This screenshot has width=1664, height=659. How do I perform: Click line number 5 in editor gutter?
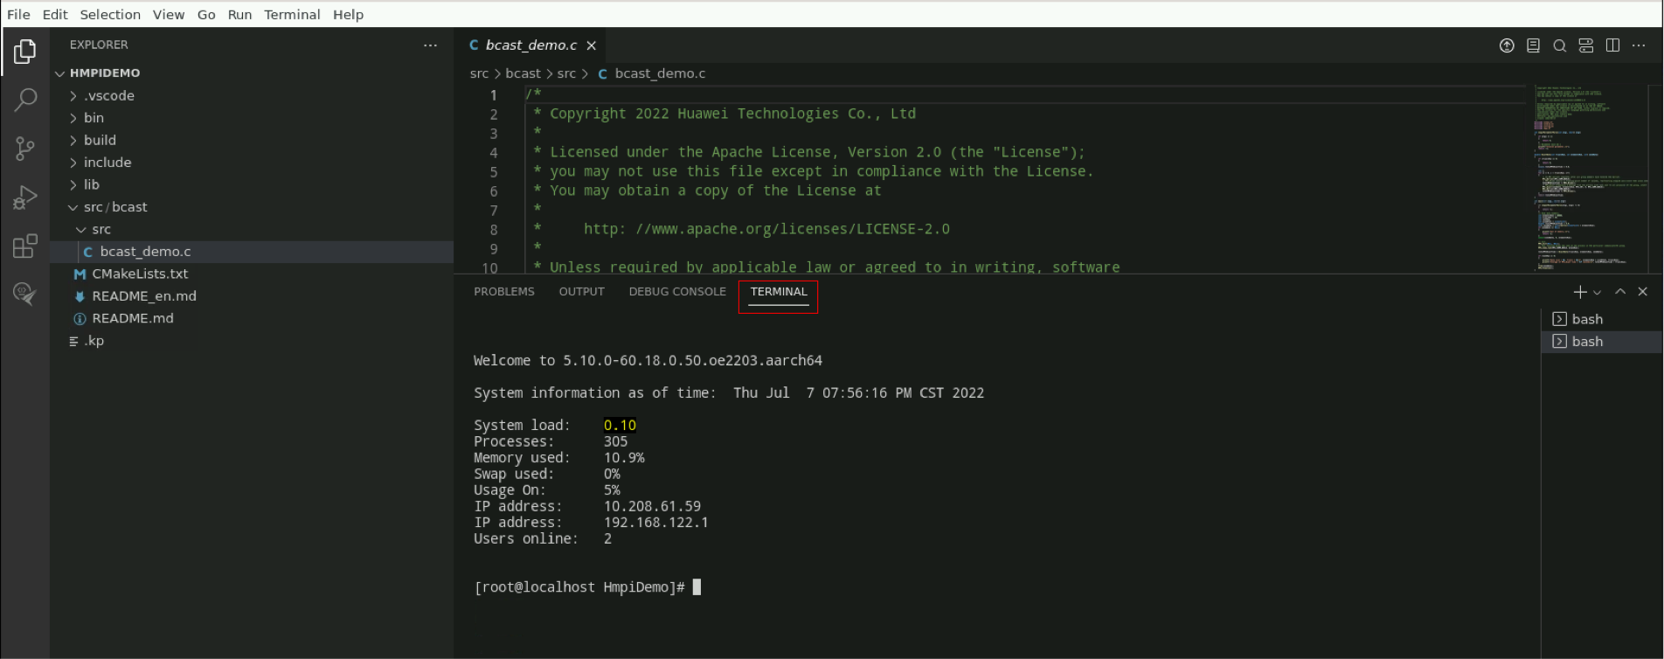click(494, 172)
